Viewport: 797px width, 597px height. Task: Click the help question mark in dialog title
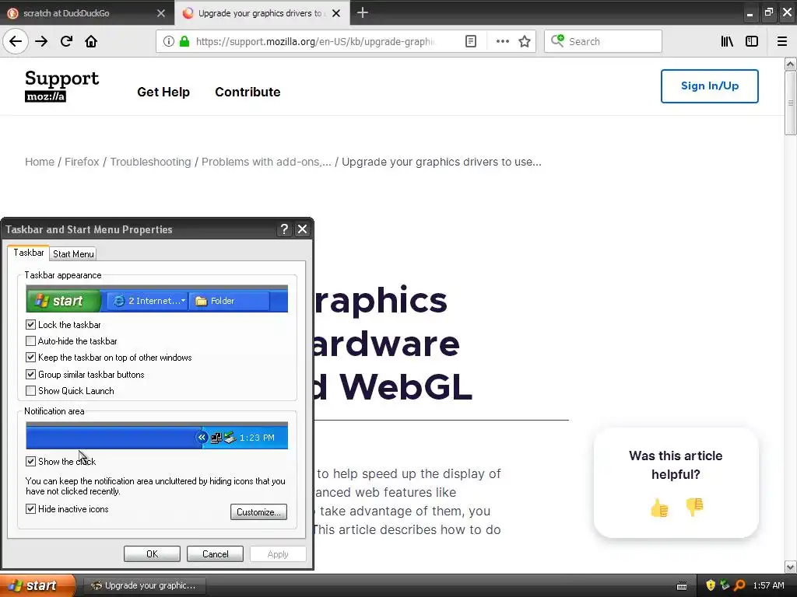point(285,229)
